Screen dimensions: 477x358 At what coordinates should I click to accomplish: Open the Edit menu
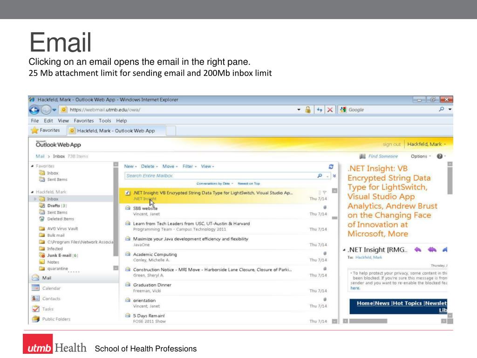click(x=48, y=121)
